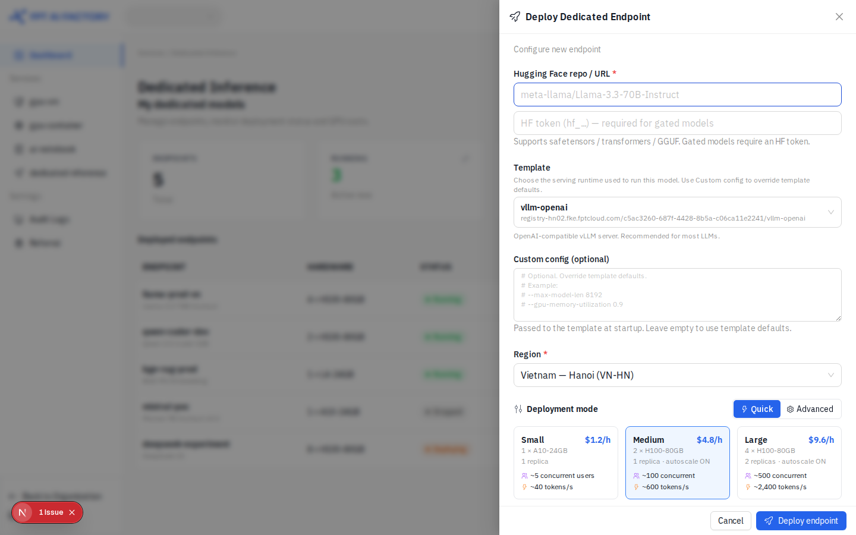Image resolution: width=856 pixels, height=535 pixels.
Task: Click the bolt icon beside ~2,400 tokens/s
Action: tap(748, 487)
